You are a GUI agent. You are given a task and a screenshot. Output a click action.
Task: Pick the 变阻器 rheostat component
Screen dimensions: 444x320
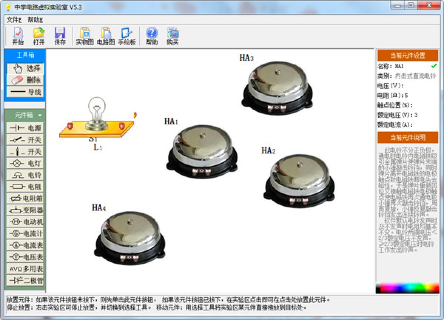pos(25,210)
